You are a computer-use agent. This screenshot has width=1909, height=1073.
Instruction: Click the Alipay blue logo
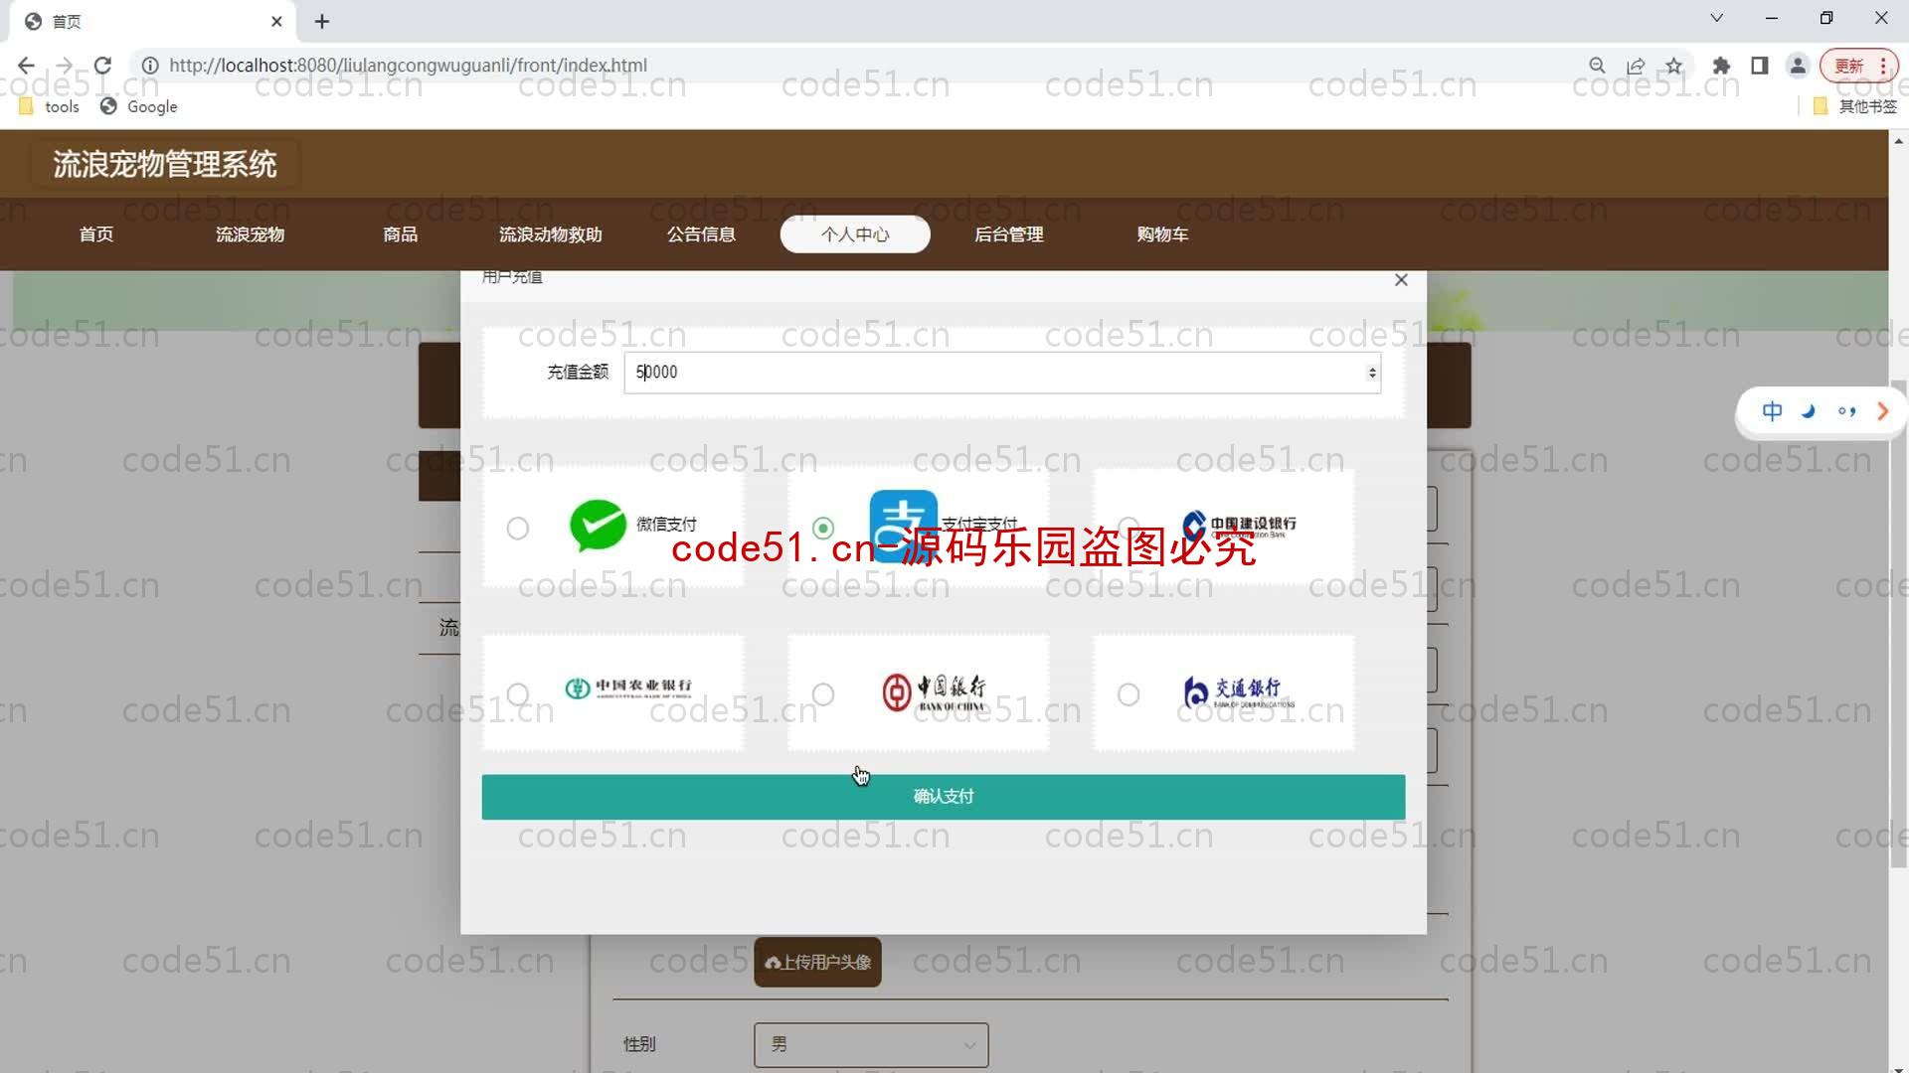[904, 526]
